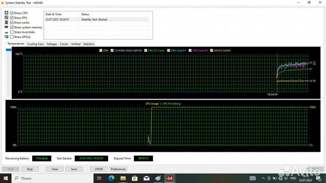Enable Stress GPU(s) checkbox
The image size is (326, 183).
tap(12, 37)
